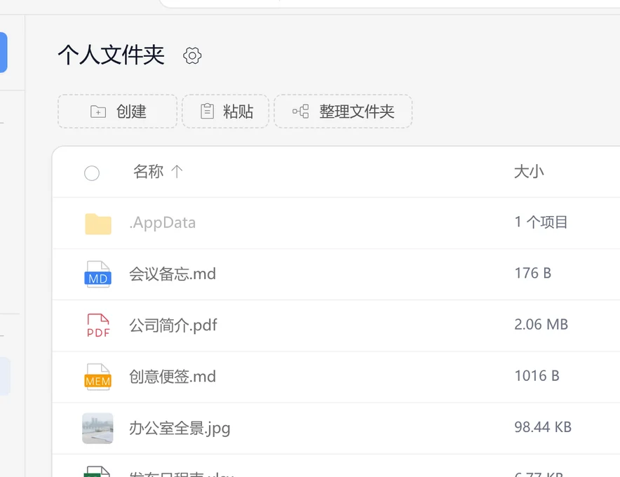Open the folder settings gear icon
This screenshot has width=620, height=477.
192,56
